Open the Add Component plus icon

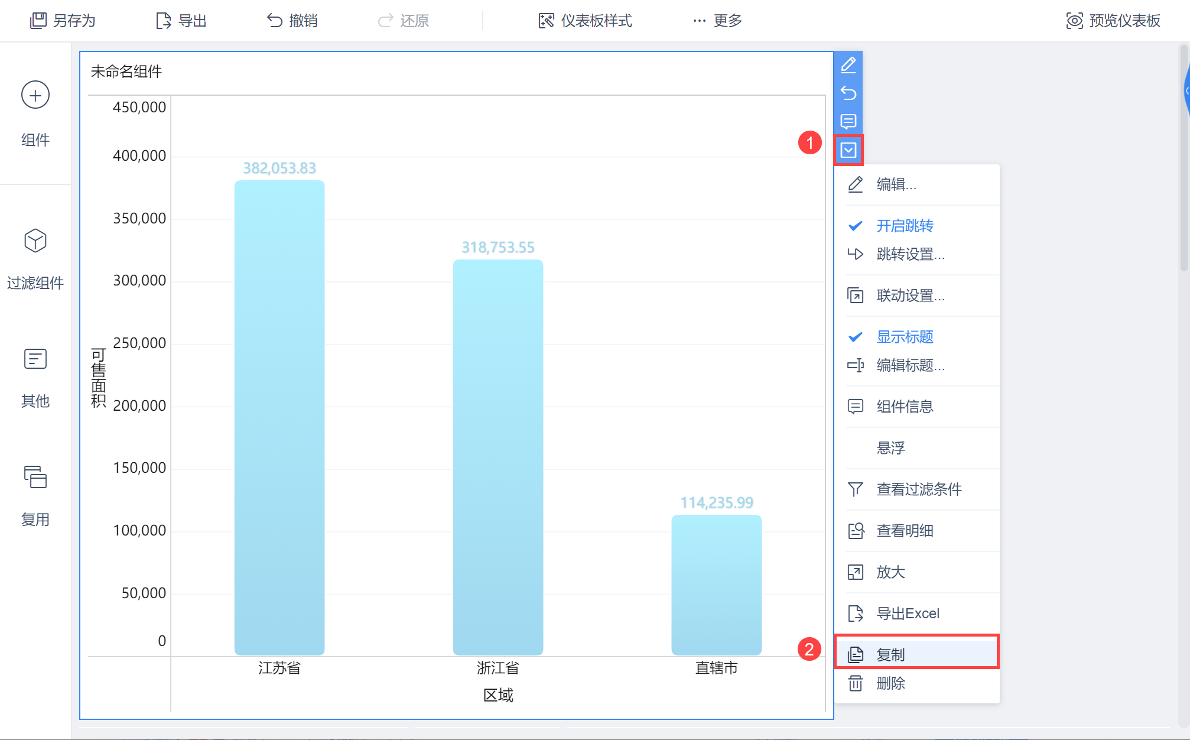point(35,95)
